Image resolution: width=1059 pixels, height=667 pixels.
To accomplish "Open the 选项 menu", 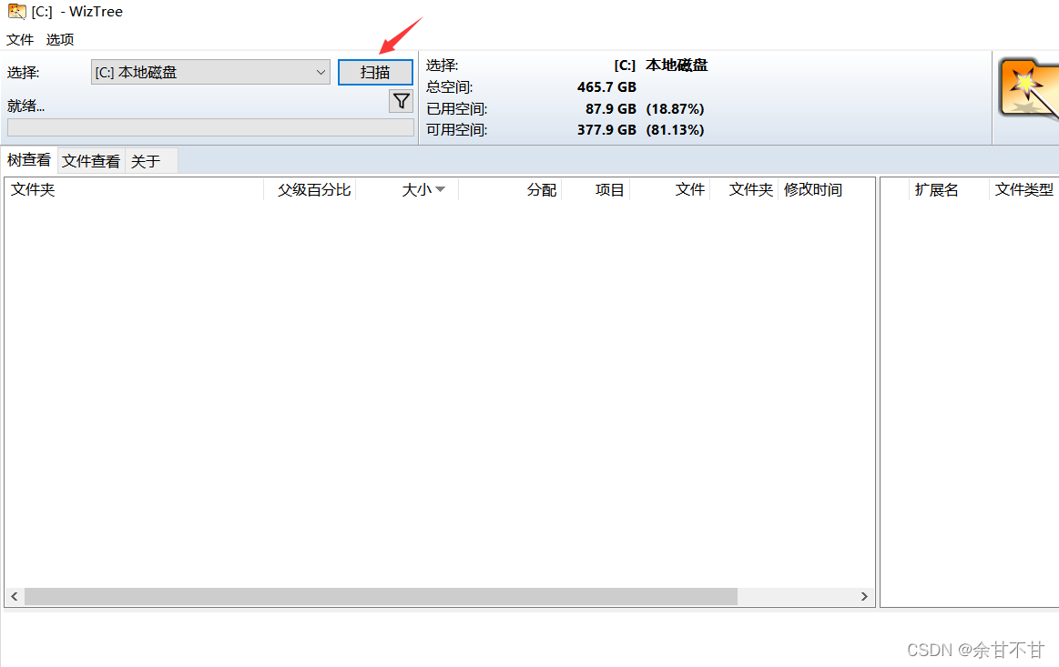I will 60,40.
